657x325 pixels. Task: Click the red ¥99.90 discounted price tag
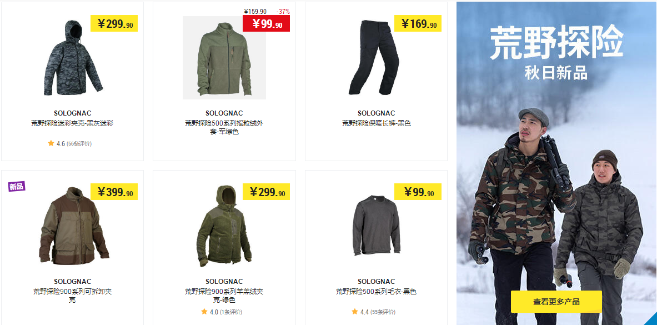266,23
